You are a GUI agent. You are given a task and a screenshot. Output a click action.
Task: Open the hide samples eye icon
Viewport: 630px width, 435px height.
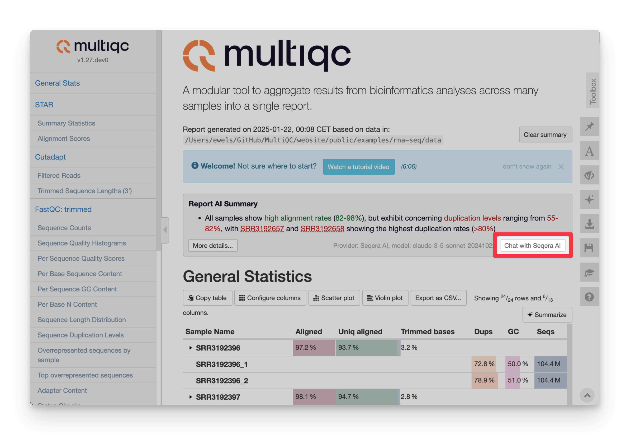(x=589, y=175)
